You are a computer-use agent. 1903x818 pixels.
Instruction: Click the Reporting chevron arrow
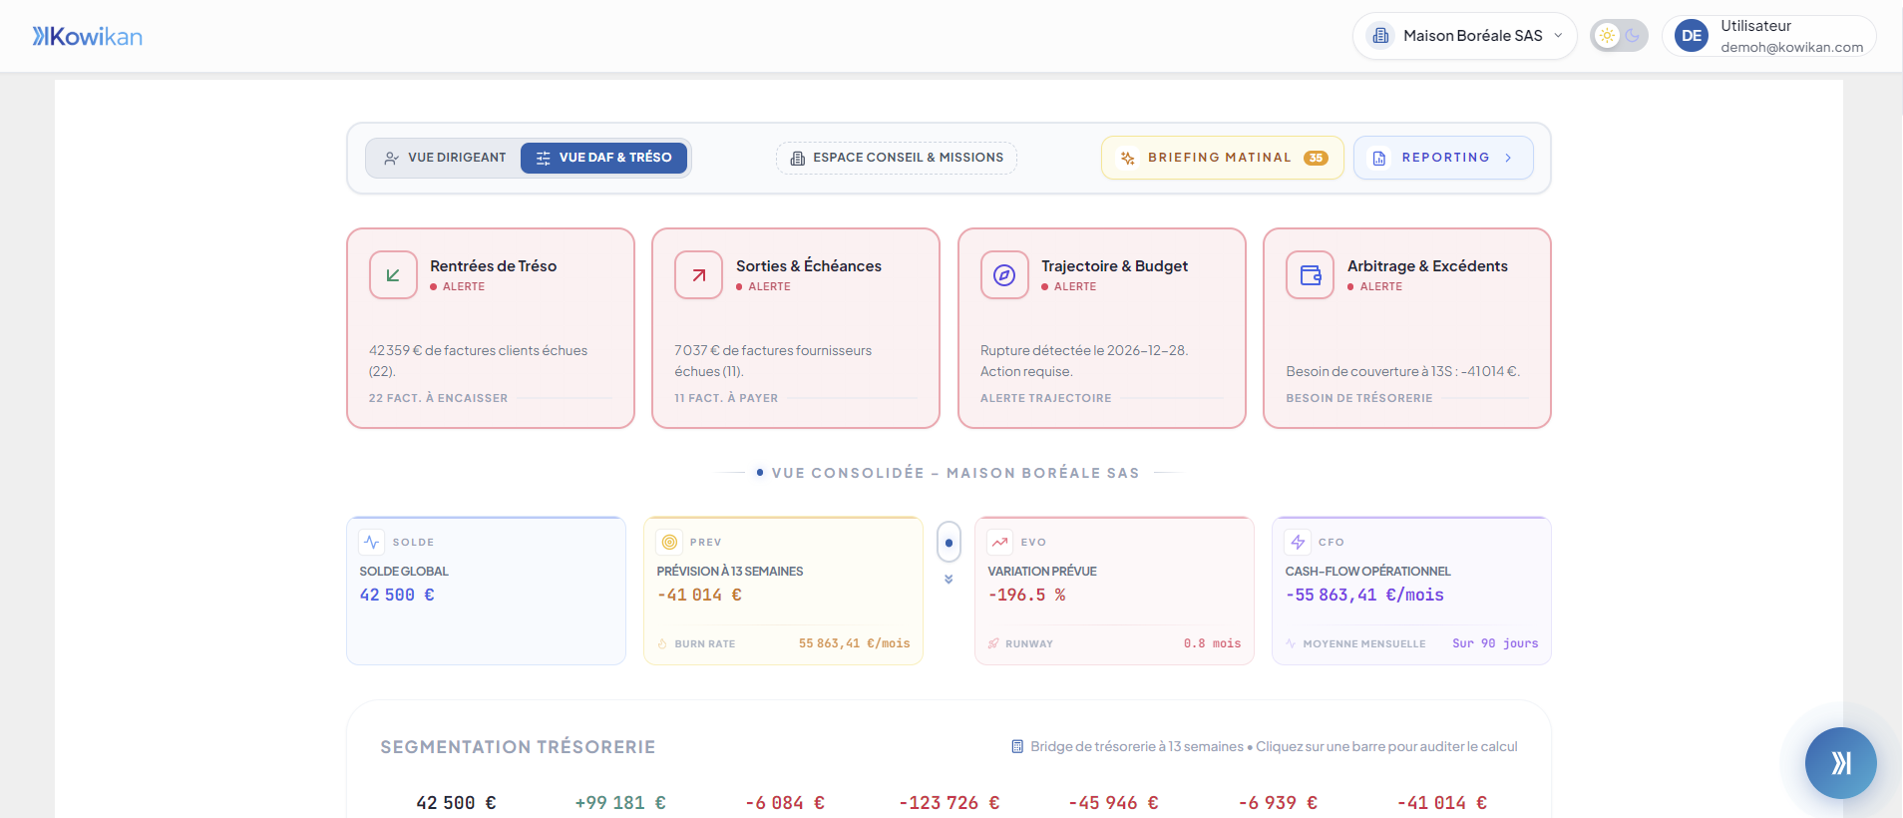tap(1508, 158)
